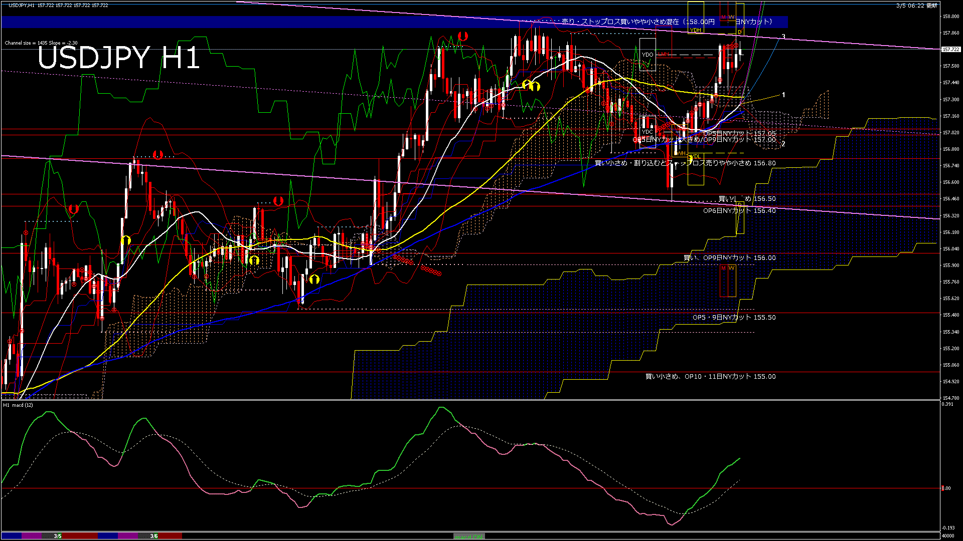
Task: Select the YDO box label
Action: (x=648, y=55)
